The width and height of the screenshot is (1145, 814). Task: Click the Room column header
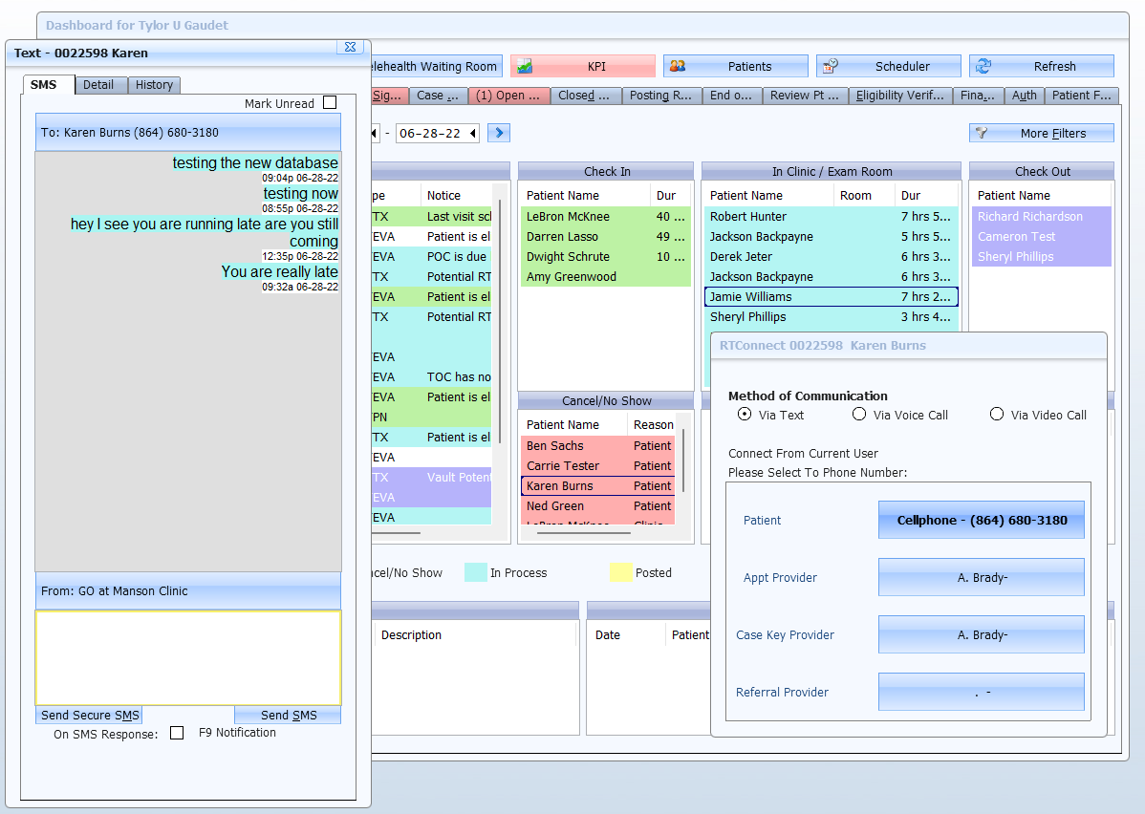[863, 196]
